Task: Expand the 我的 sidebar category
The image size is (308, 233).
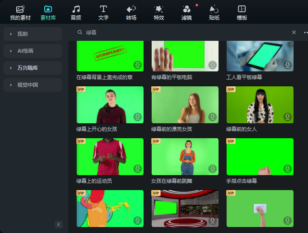Action: [x=33, y=34]
